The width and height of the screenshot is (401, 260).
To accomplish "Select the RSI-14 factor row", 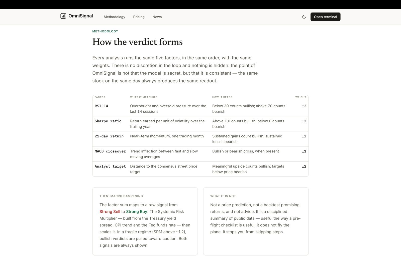I will coord(200,109).
